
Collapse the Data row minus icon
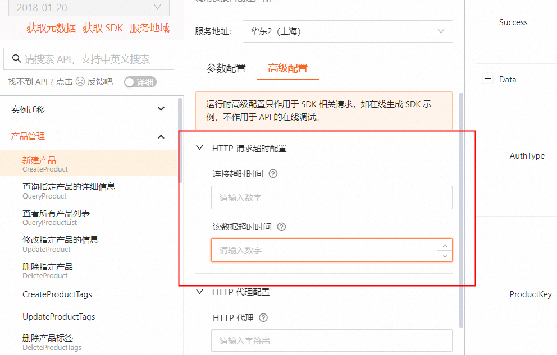click(487, 80)
